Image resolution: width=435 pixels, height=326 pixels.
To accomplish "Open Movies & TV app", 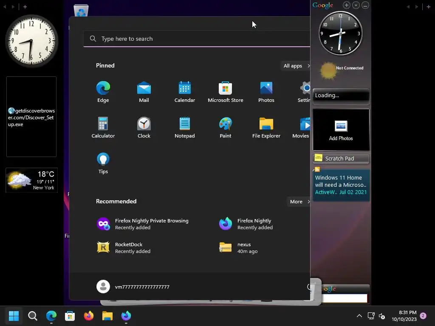I will pos(301,127).
